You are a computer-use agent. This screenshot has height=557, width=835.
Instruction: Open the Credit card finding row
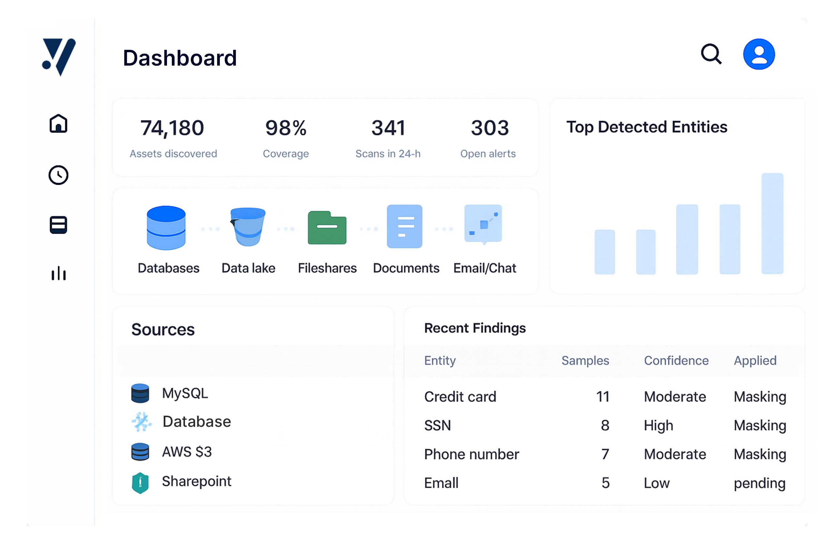[460, 397]
